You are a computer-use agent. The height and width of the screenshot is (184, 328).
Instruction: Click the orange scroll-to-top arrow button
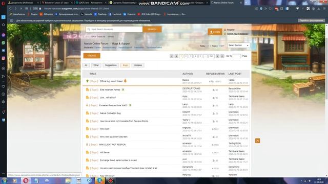coord(257,141)
